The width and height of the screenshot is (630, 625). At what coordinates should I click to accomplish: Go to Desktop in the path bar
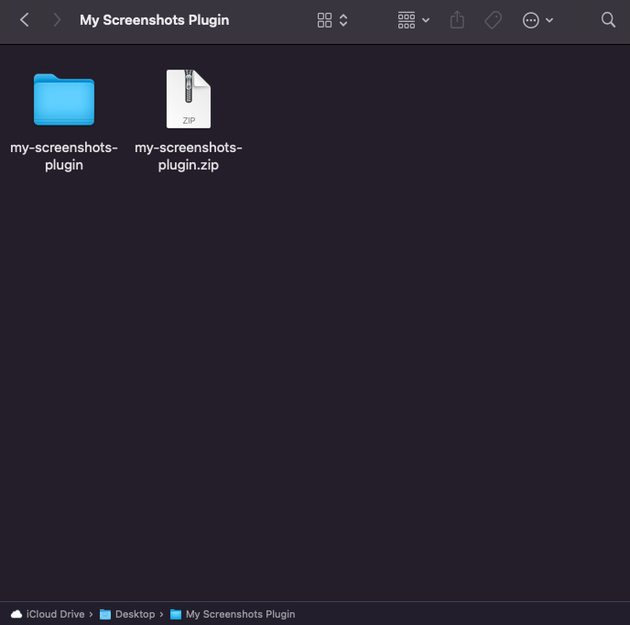point(135,614)
